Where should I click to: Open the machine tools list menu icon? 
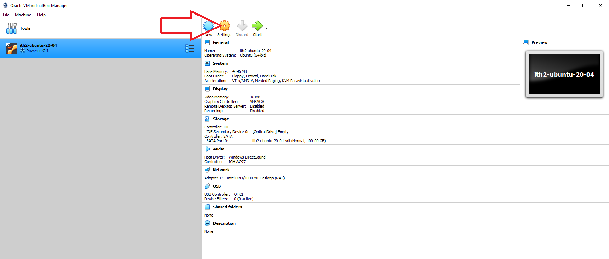point(190,48)
